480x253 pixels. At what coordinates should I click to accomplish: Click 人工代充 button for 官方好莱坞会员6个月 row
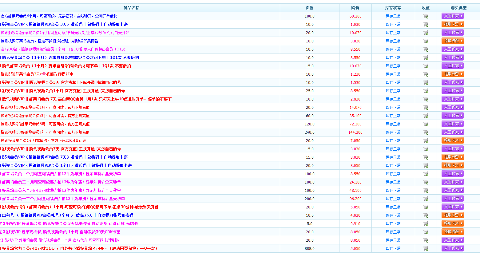(x=453, y=16)
